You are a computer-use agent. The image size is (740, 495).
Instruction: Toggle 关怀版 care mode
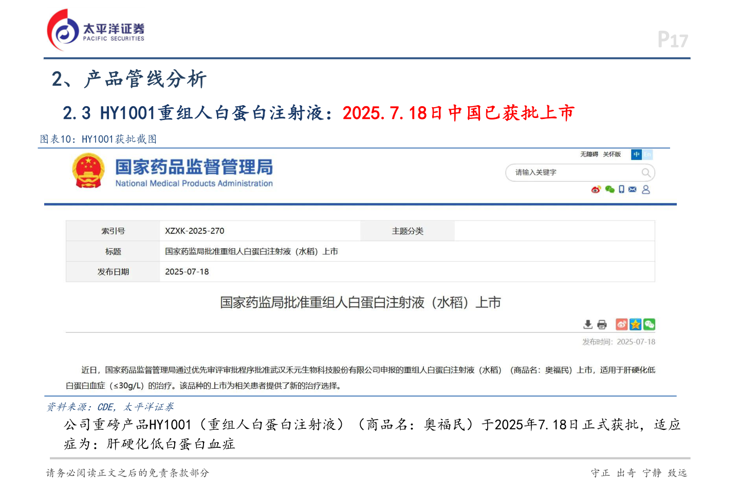tap(613, 154)
